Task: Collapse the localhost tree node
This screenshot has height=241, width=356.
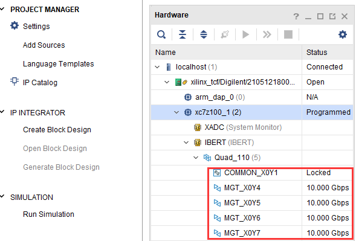Action: coord(157,67)
